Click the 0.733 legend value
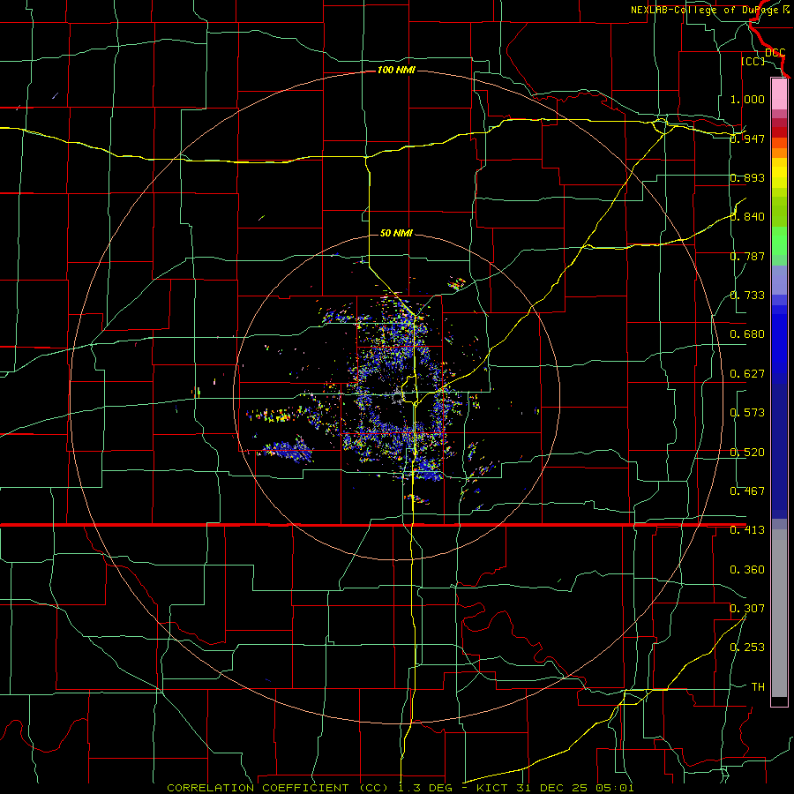 (x=747, y=296)
